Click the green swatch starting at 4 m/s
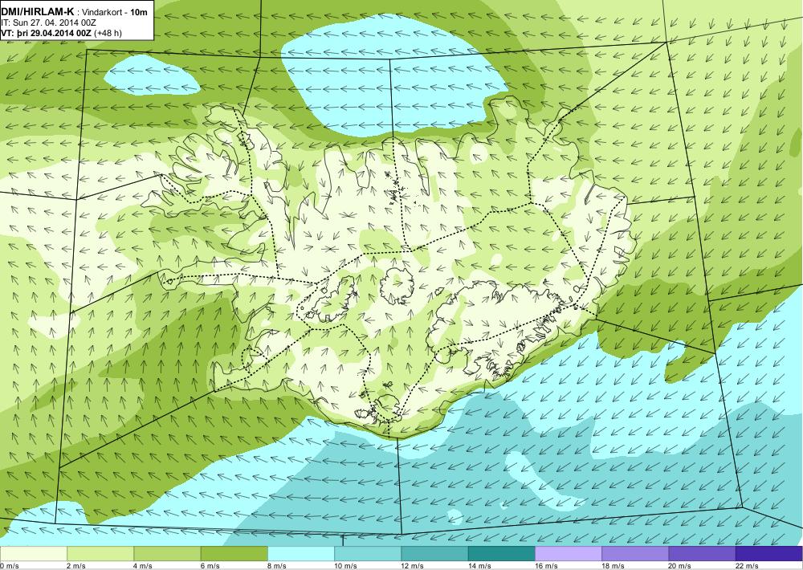This screenshot has height=570, width=803. tap(168, 554)
